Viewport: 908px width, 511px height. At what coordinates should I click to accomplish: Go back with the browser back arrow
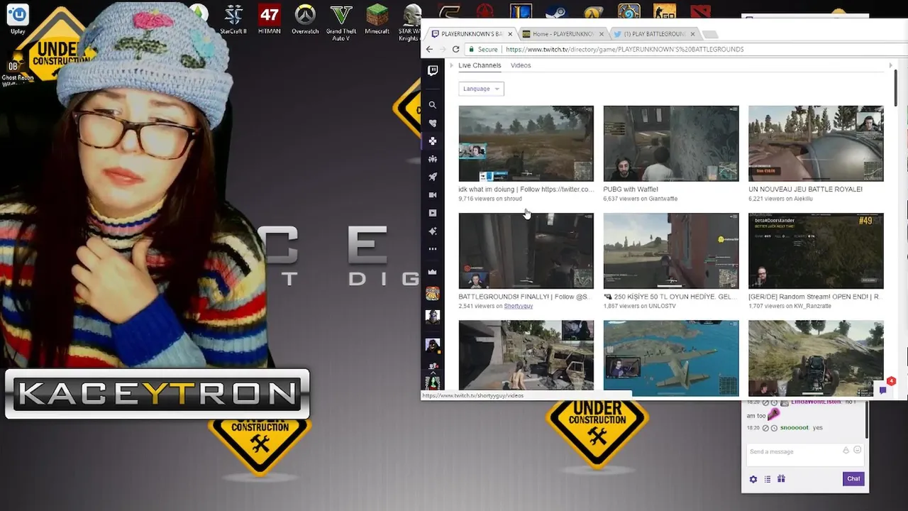(429, 49)
